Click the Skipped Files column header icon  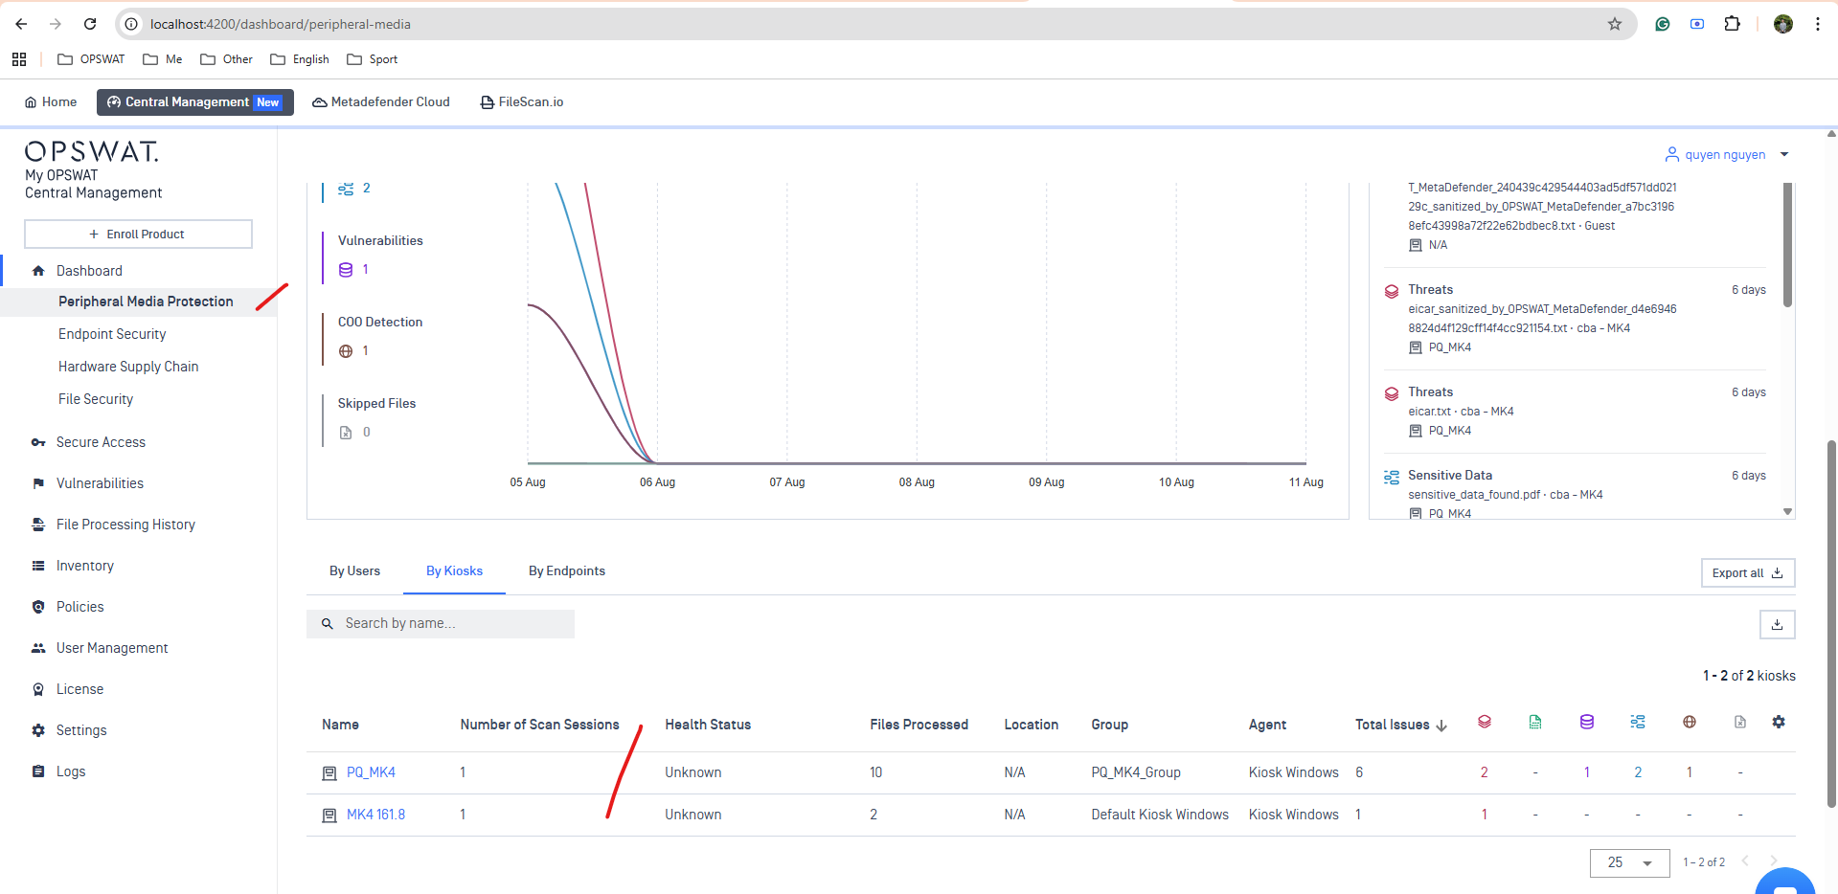click(1740, 722)
